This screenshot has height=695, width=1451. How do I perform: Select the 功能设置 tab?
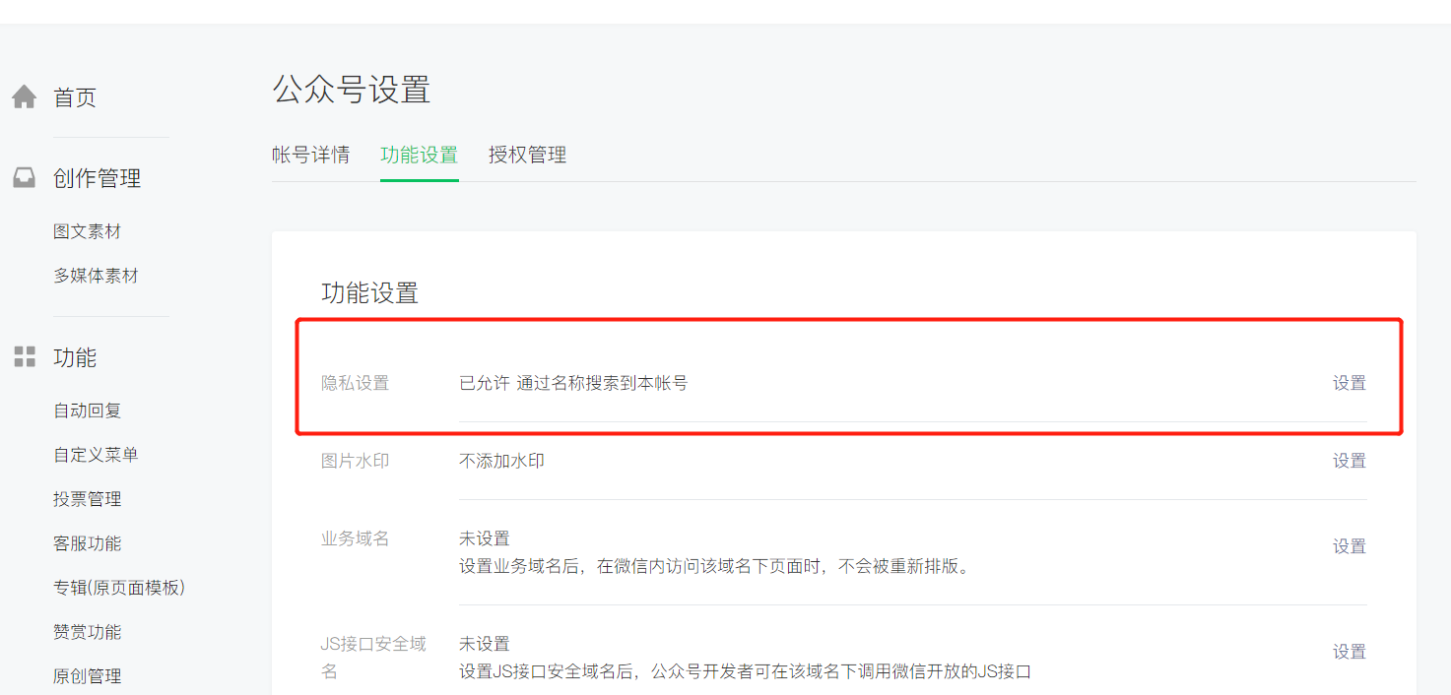420,155
